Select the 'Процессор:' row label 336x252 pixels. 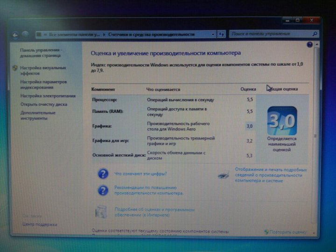[x=105, y=100]
